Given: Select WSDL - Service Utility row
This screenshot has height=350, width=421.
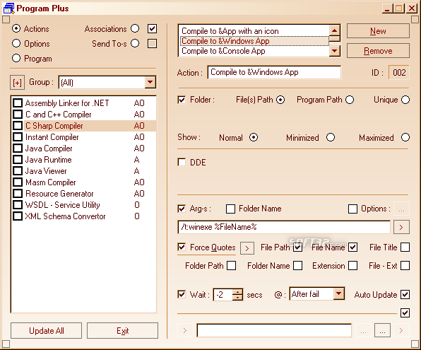Looking at the screenshot, I should coord(83,205).
